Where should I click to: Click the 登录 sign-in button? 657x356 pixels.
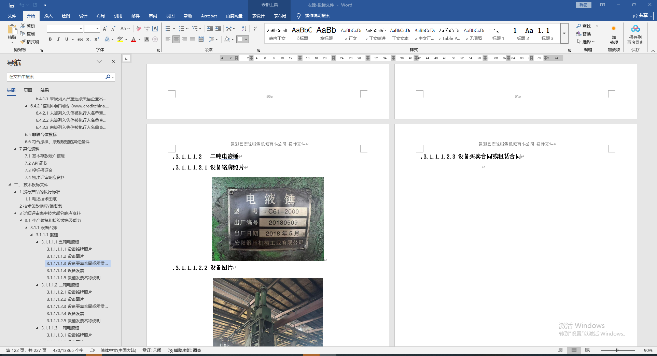coord(584,5)
